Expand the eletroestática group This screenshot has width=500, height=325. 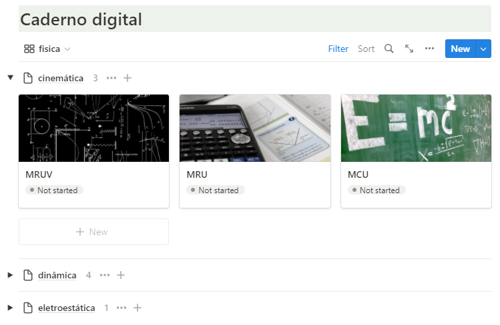(10, 308)
